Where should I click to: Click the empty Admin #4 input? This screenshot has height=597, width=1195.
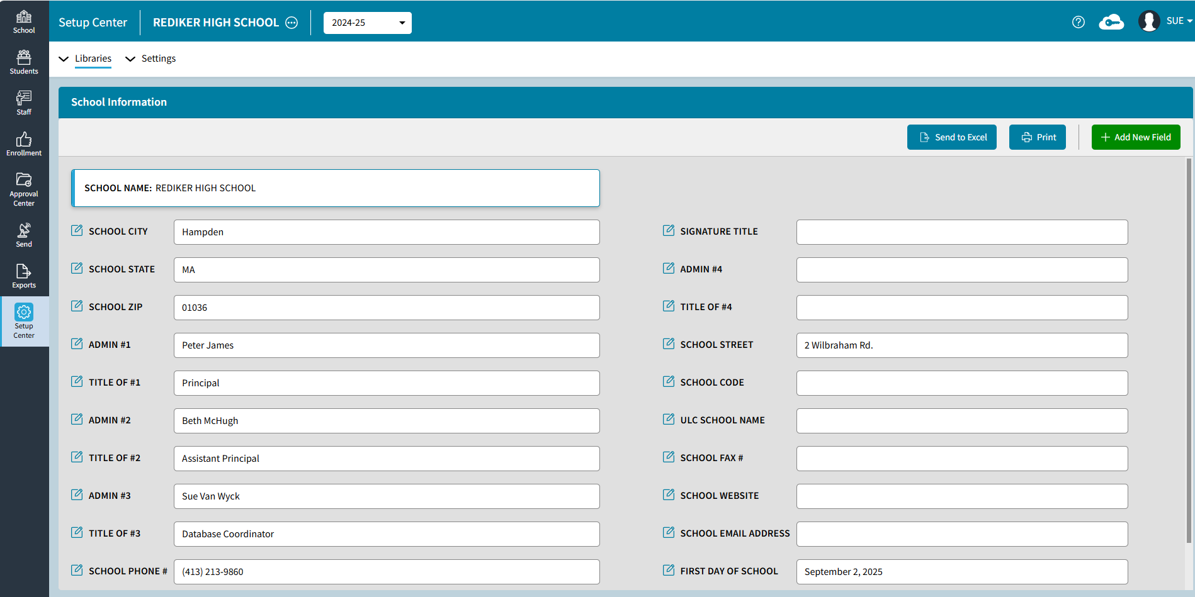(x=962, y=270)
